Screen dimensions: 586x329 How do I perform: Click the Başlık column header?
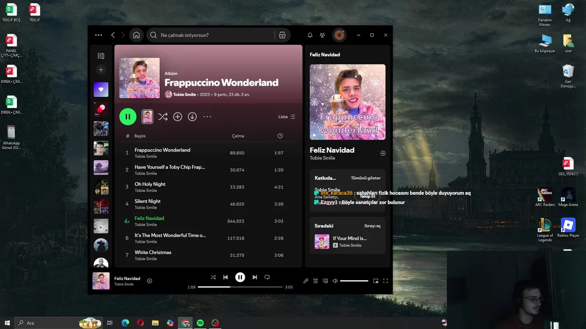[140, 136]
